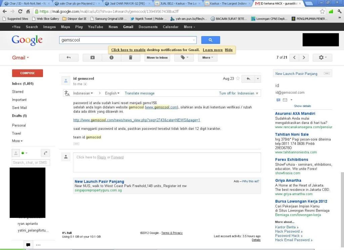The image size is (344, 250).
Task: Open Sent Mail folder
Action: pyautogui.click(x=19, y=108)
